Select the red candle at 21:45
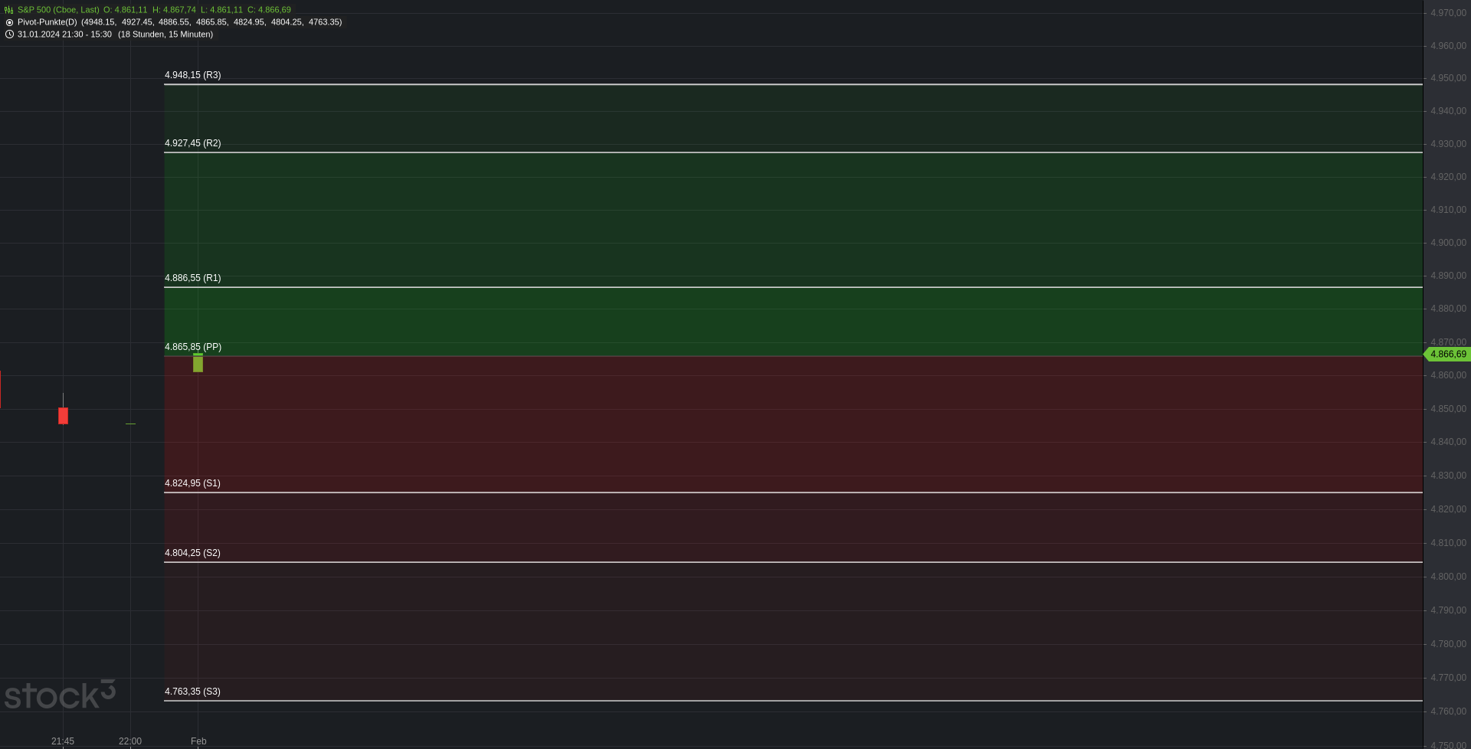Viewport: 1471px width, 749px height. point(63,414)
